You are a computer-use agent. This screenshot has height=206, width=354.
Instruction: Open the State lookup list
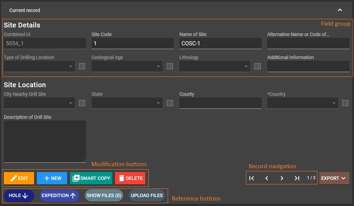(x=169, y=103)
